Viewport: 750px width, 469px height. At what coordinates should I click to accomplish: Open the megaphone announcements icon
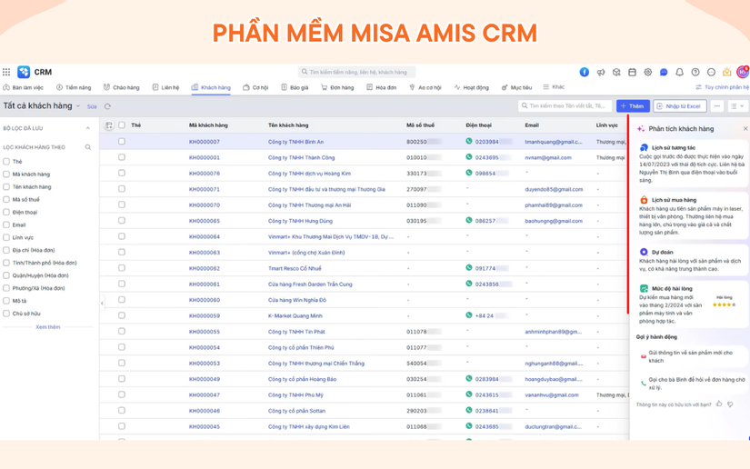click(x=600, y=72)
